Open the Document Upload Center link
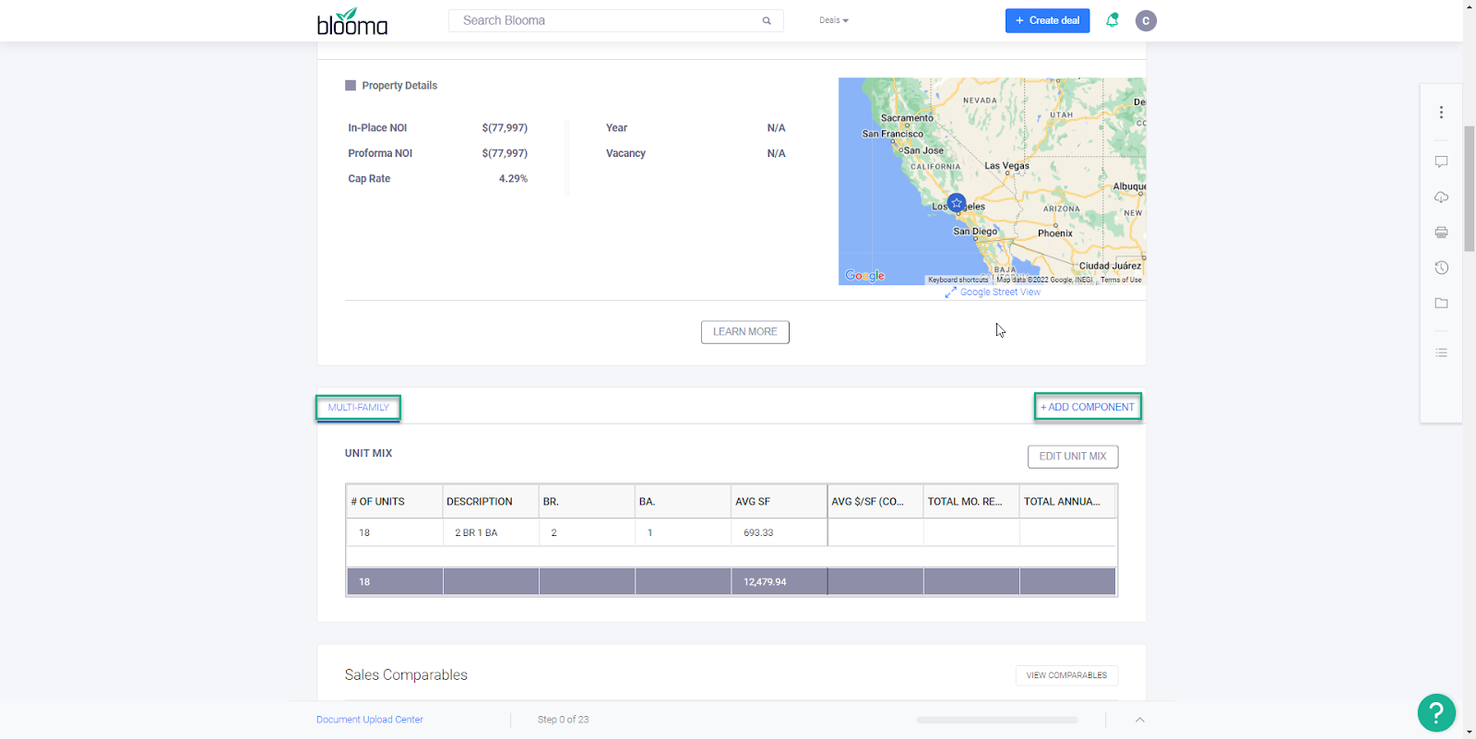The image size is (1476, 739). (369, 720)
